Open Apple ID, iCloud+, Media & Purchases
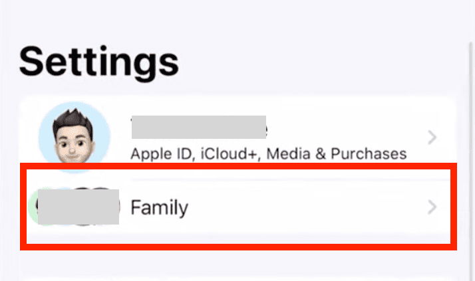This screenshot has width=475, height=281. (268, 153)
